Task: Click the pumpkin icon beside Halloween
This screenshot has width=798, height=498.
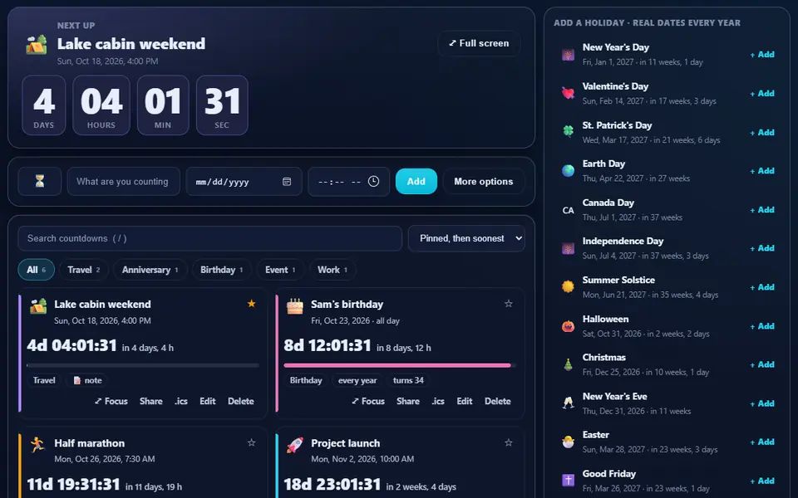Action: (x=568, y=326)
